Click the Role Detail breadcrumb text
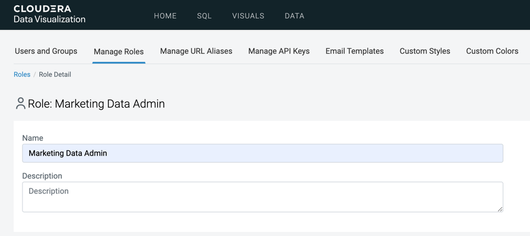Viewport: 530px width, 236px height. pyautogui.click(x=55, y=75)
